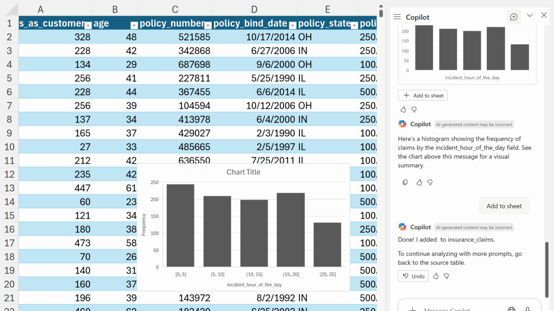Image resolution: width=554 pixels, height=311 pixels.
Task: Copy the histogram response text
Action: [405, 182]
